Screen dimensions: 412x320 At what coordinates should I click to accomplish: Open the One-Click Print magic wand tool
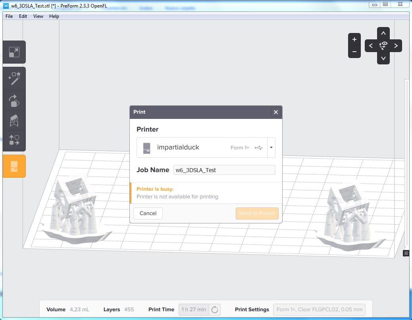click(x=14, y=78)
